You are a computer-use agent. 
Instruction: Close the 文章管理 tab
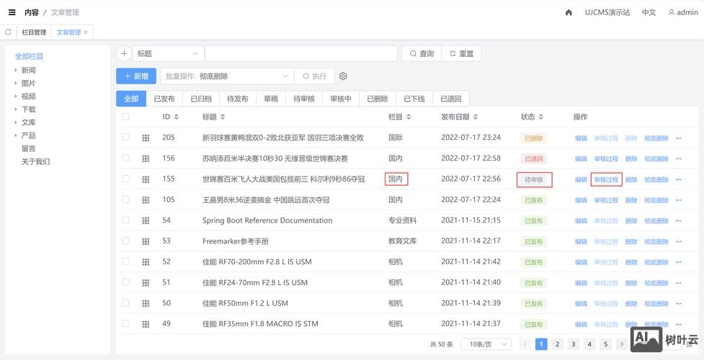(85, 32)
